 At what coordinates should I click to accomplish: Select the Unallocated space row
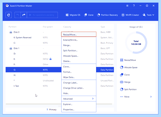coord(60,81)
